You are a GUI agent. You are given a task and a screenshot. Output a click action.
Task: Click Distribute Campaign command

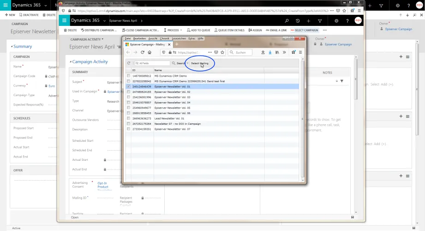[99, 30]
